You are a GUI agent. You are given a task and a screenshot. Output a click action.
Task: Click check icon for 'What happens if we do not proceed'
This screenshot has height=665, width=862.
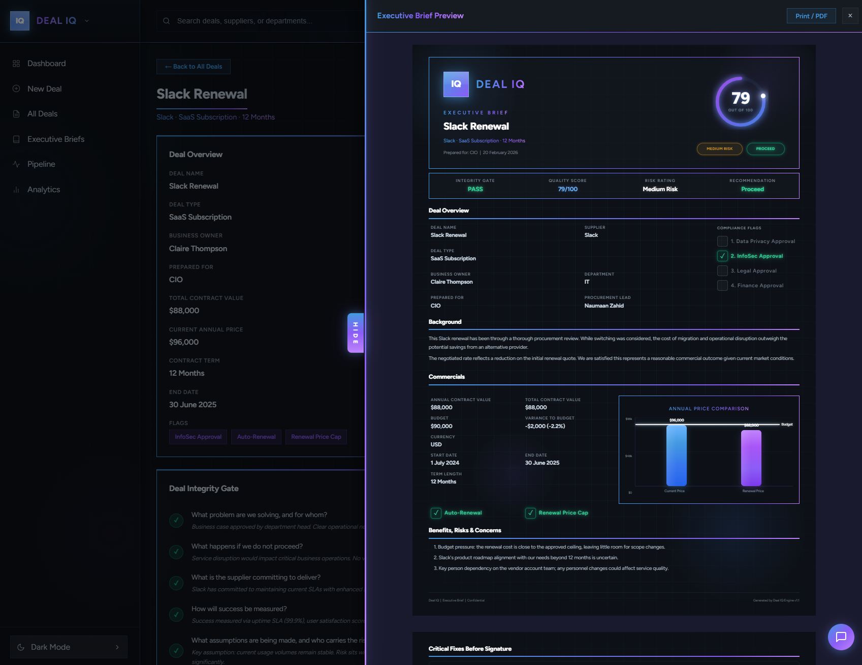click(176, 552)
